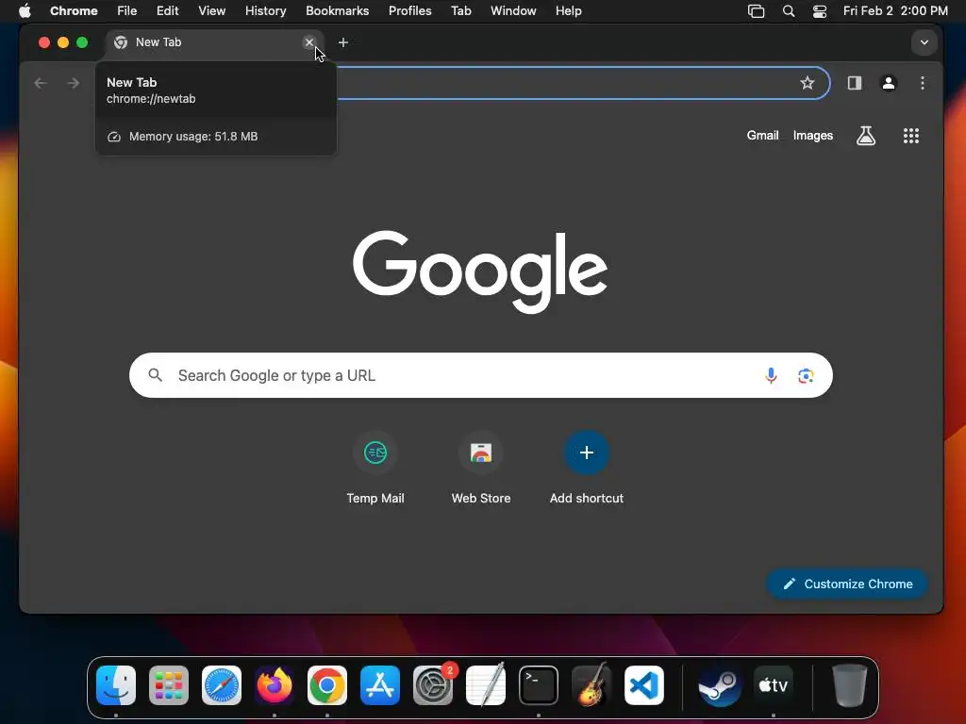Search by image with Google Lens

point(806,375)
